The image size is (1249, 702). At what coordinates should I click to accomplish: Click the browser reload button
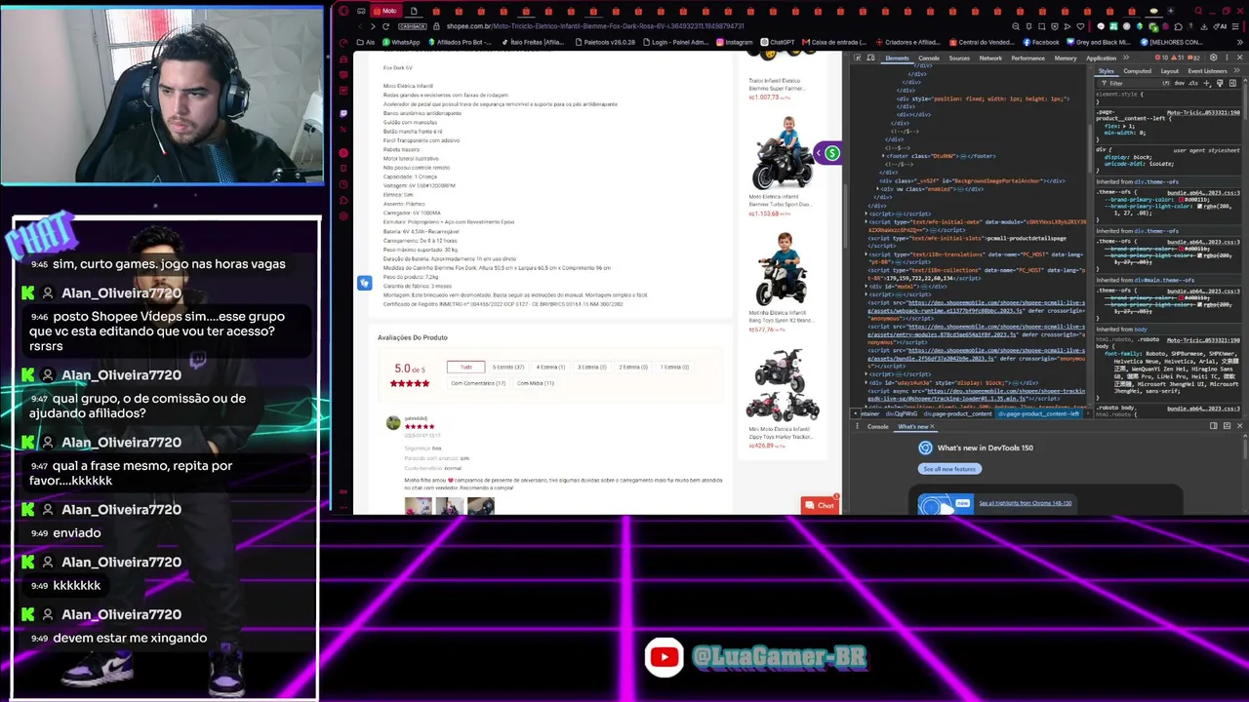click(x=386, y=26)
